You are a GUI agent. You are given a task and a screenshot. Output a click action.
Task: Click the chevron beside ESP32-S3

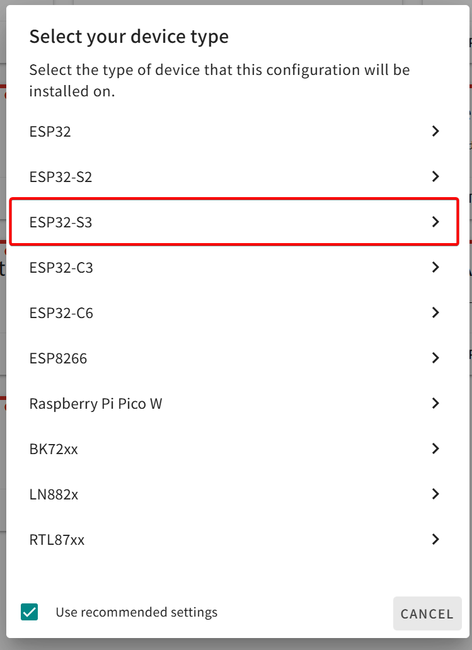click(435, 222)
